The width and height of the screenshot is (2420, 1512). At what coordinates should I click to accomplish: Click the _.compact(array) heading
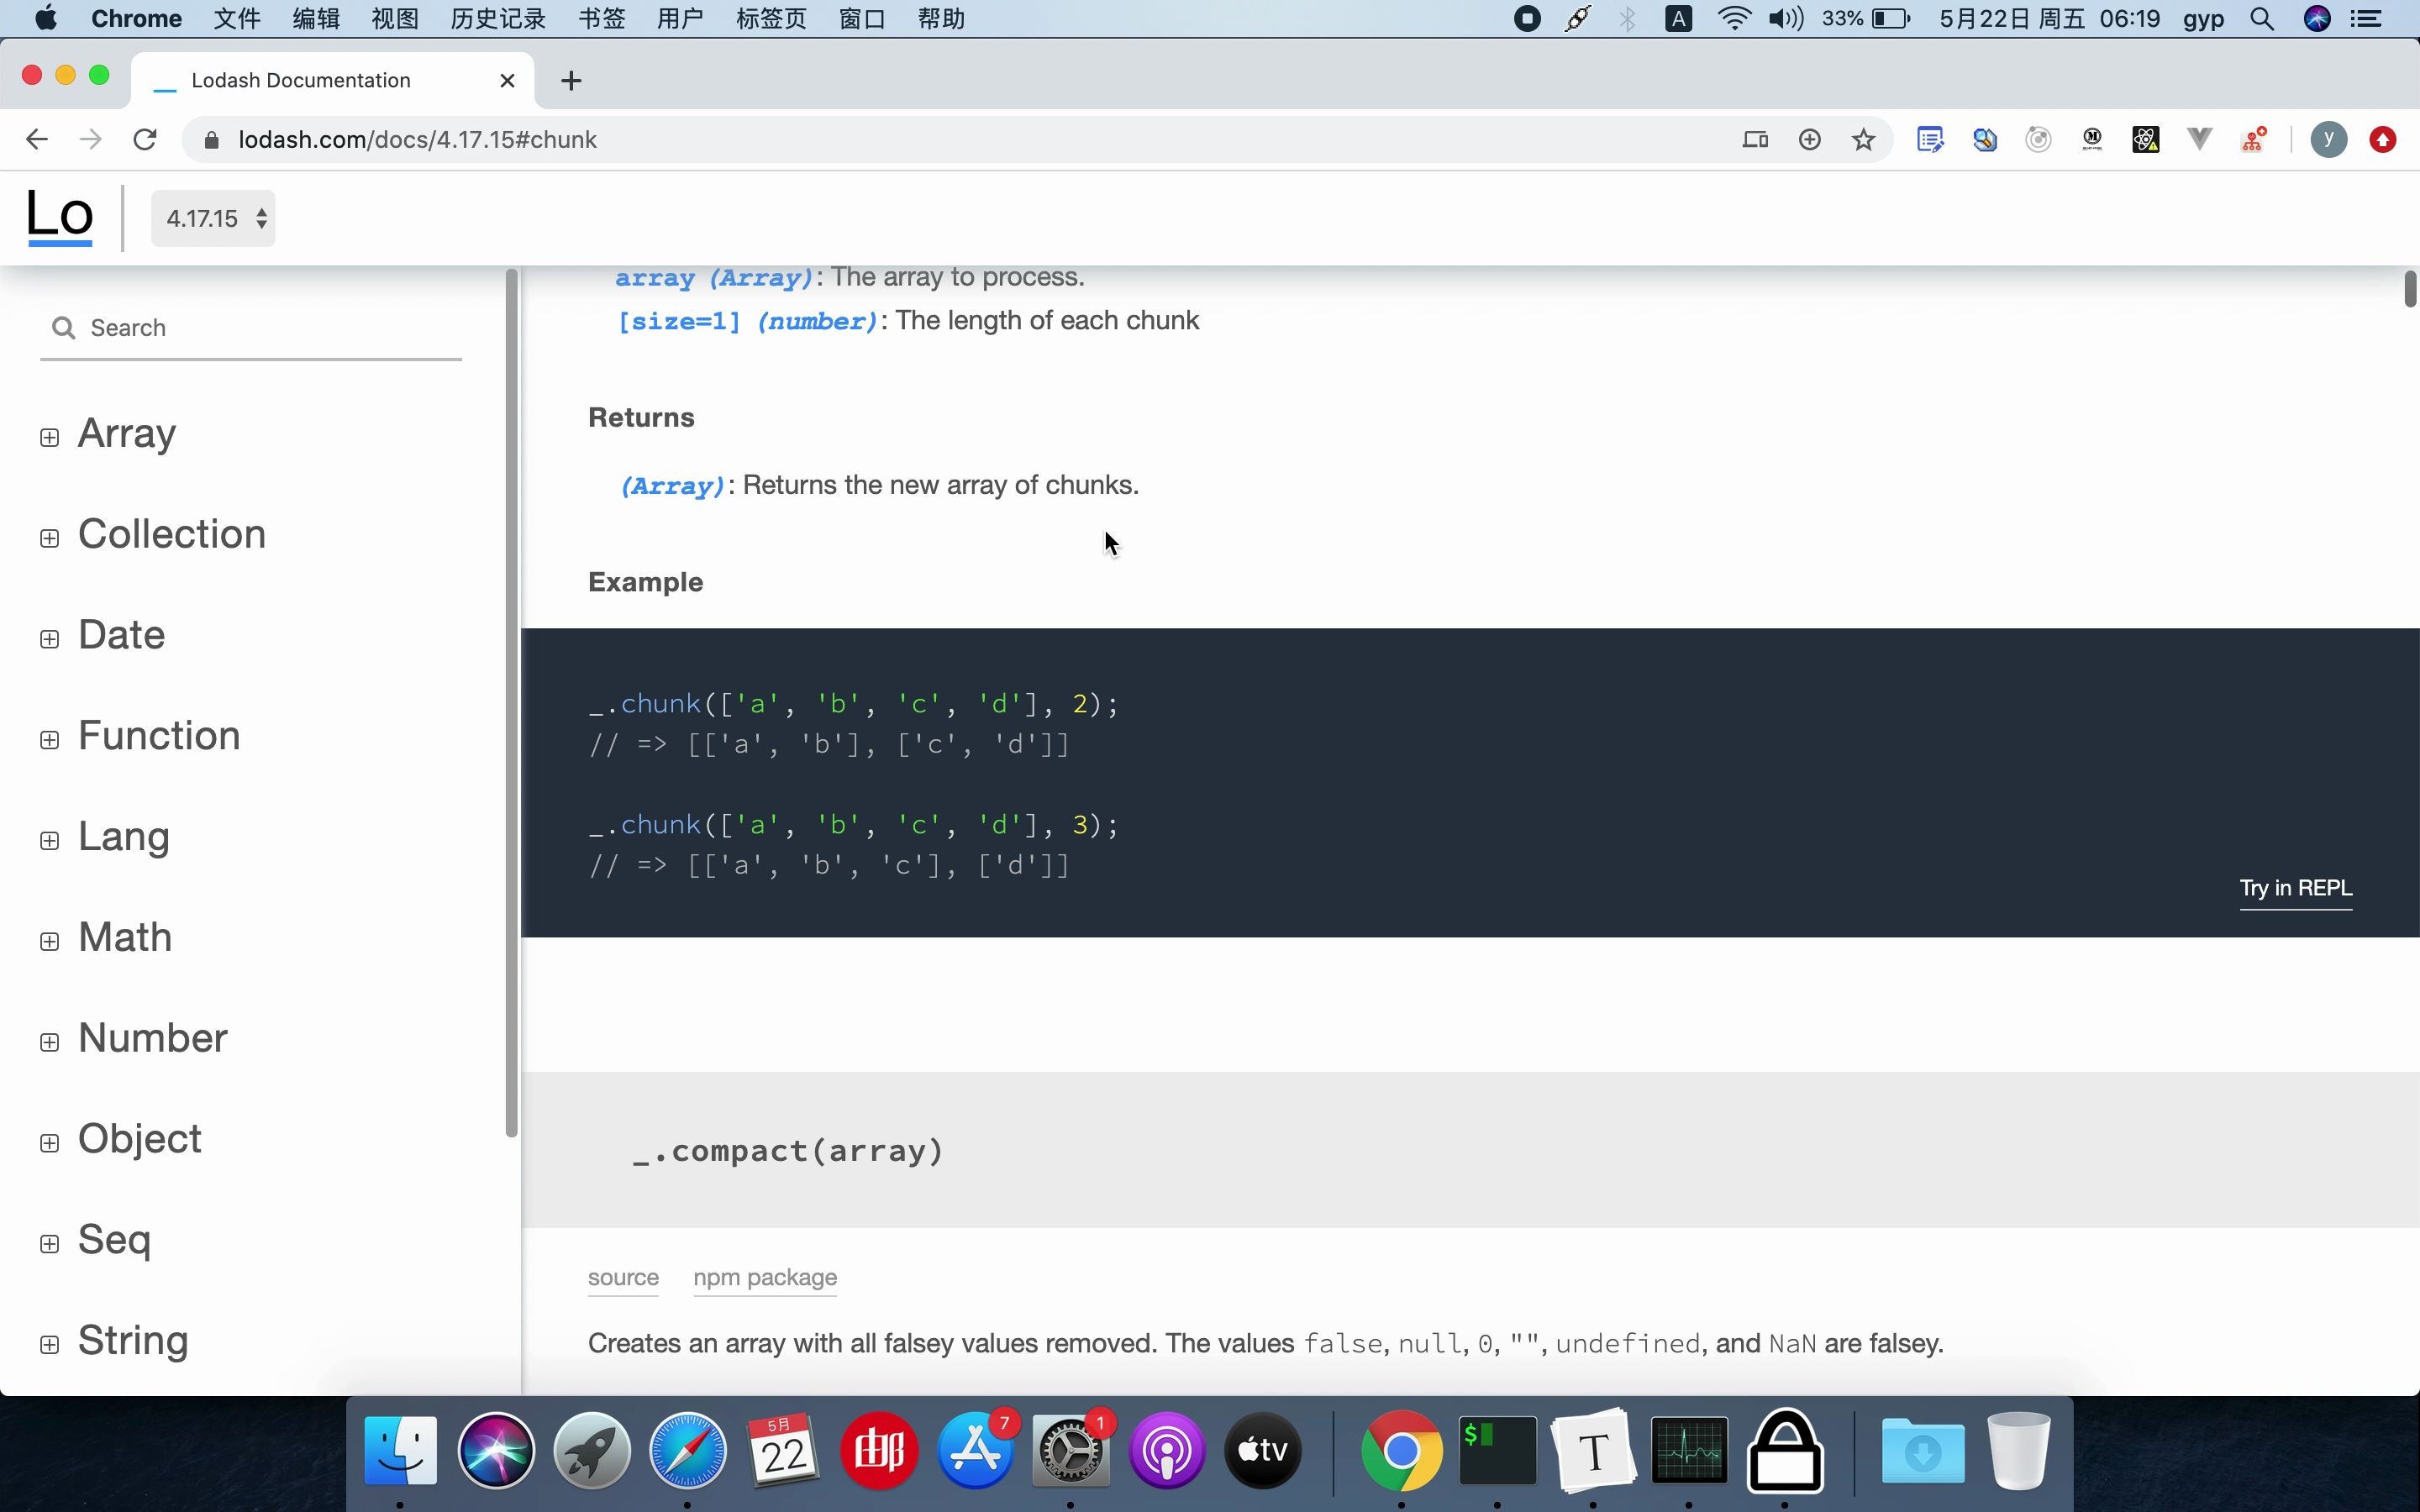(x=788, y=1151)
